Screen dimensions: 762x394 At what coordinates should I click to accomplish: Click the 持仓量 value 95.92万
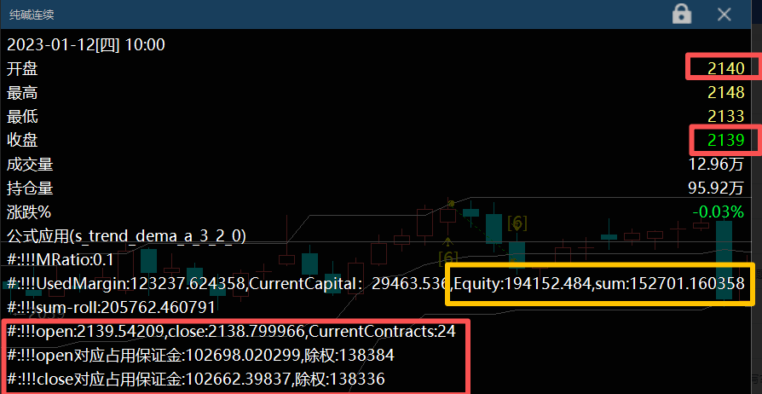tap(717, 188)
